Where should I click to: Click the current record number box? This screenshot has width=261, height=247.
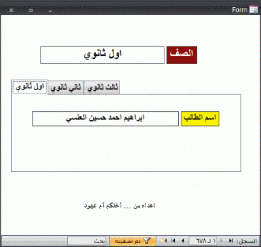[x=203, y=241]
